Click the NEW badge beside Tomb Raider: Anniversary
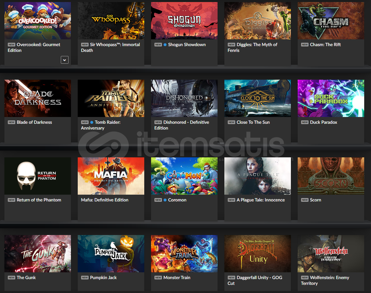371x293 pixels. [x=85, y=122]
